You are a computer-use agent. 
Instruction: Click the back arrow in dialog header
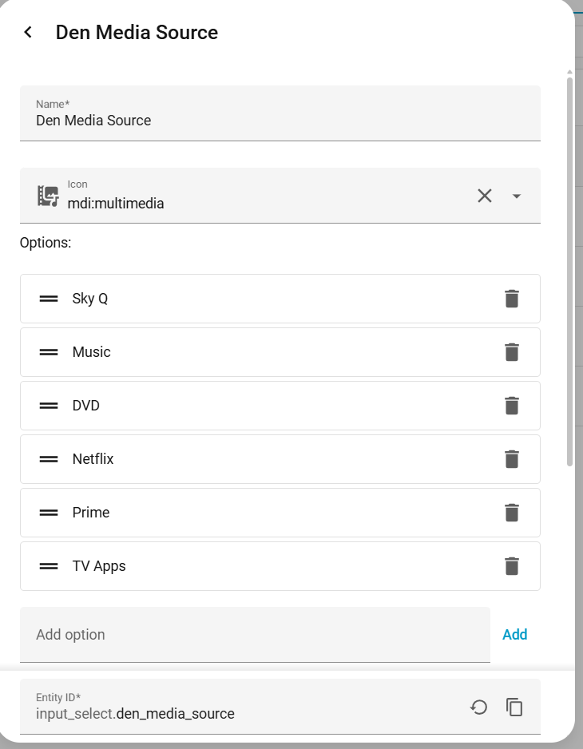28,32
